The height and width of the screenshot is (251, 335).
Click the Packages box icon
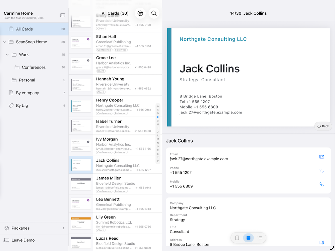7,228
